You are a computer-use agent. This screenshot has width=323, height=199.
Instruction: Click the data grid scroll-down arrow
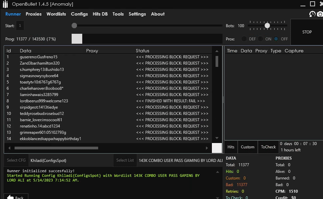click(217, 138)
